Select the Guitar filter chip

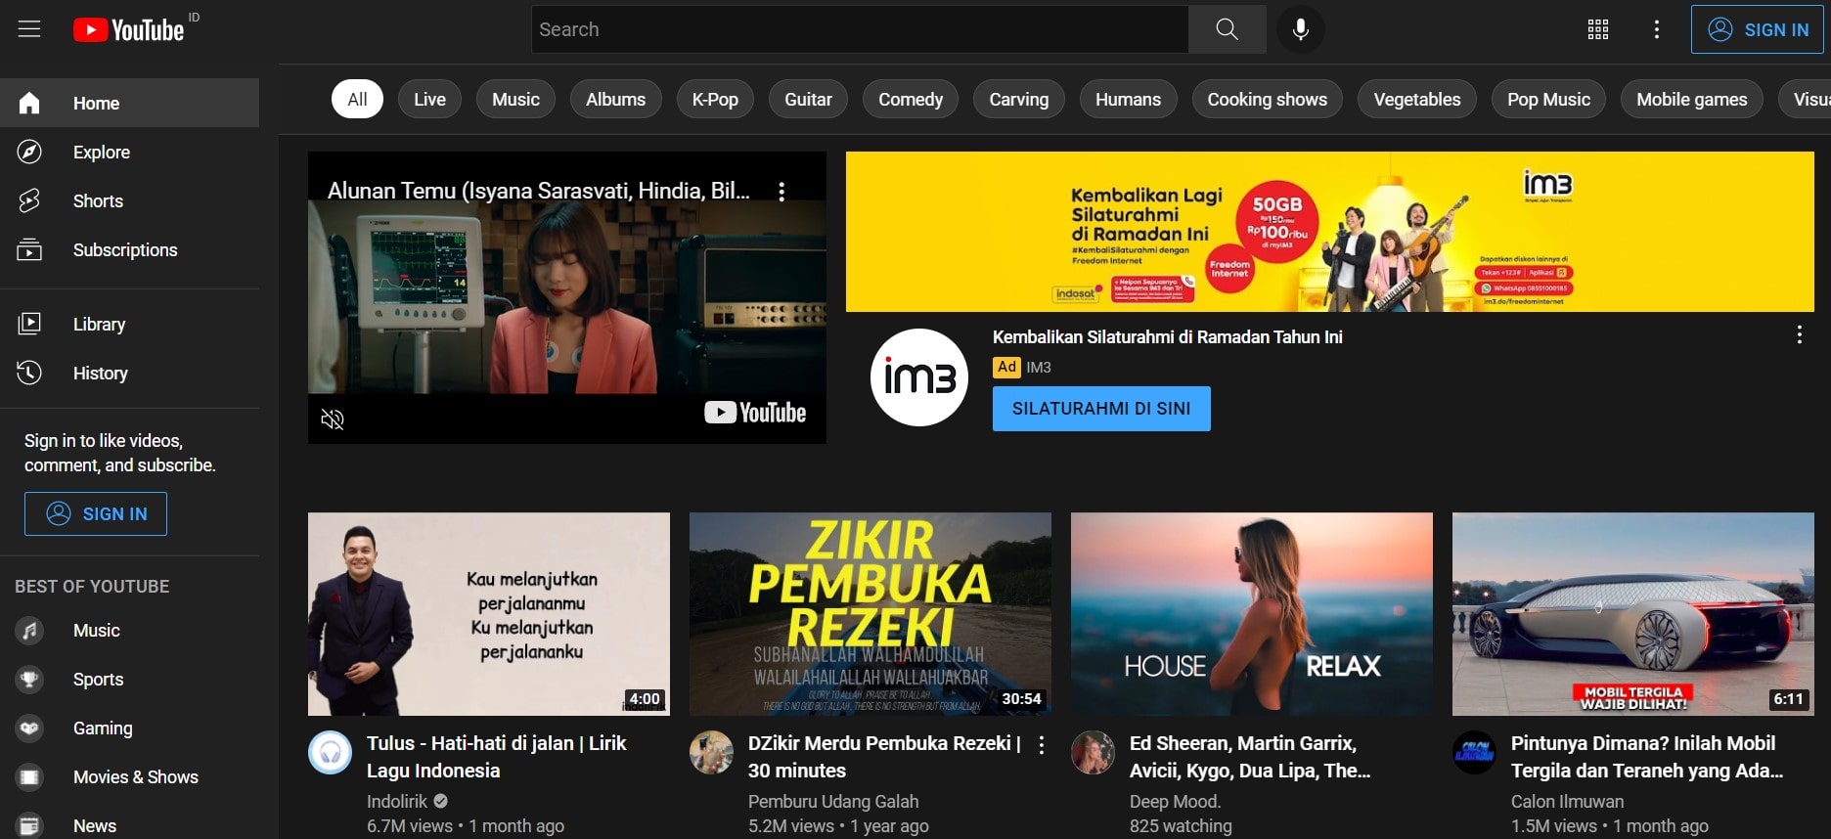pyautogui.click(x=808, y=99)
